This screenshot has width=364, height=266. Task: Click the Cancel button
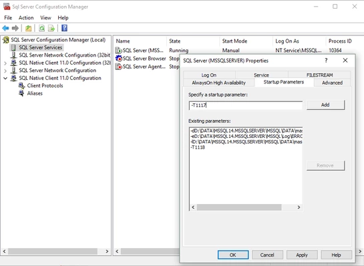267,255
